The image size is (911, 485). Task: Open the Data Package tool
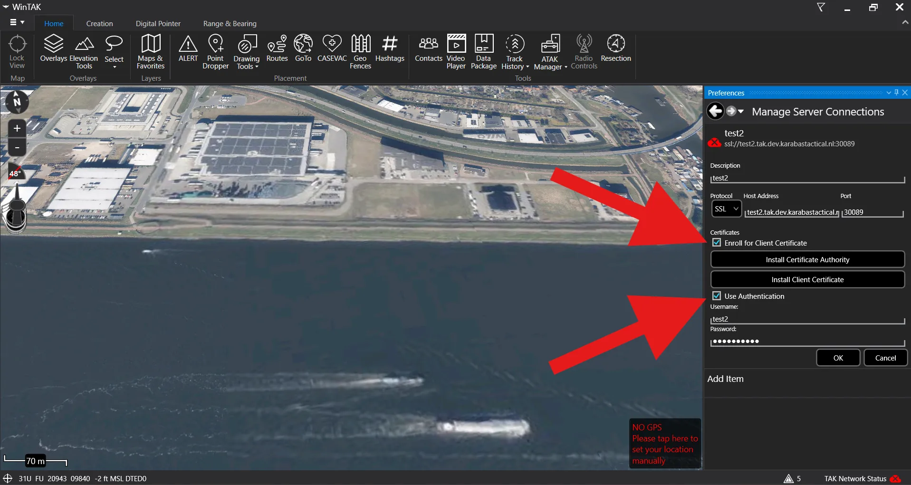484,52
